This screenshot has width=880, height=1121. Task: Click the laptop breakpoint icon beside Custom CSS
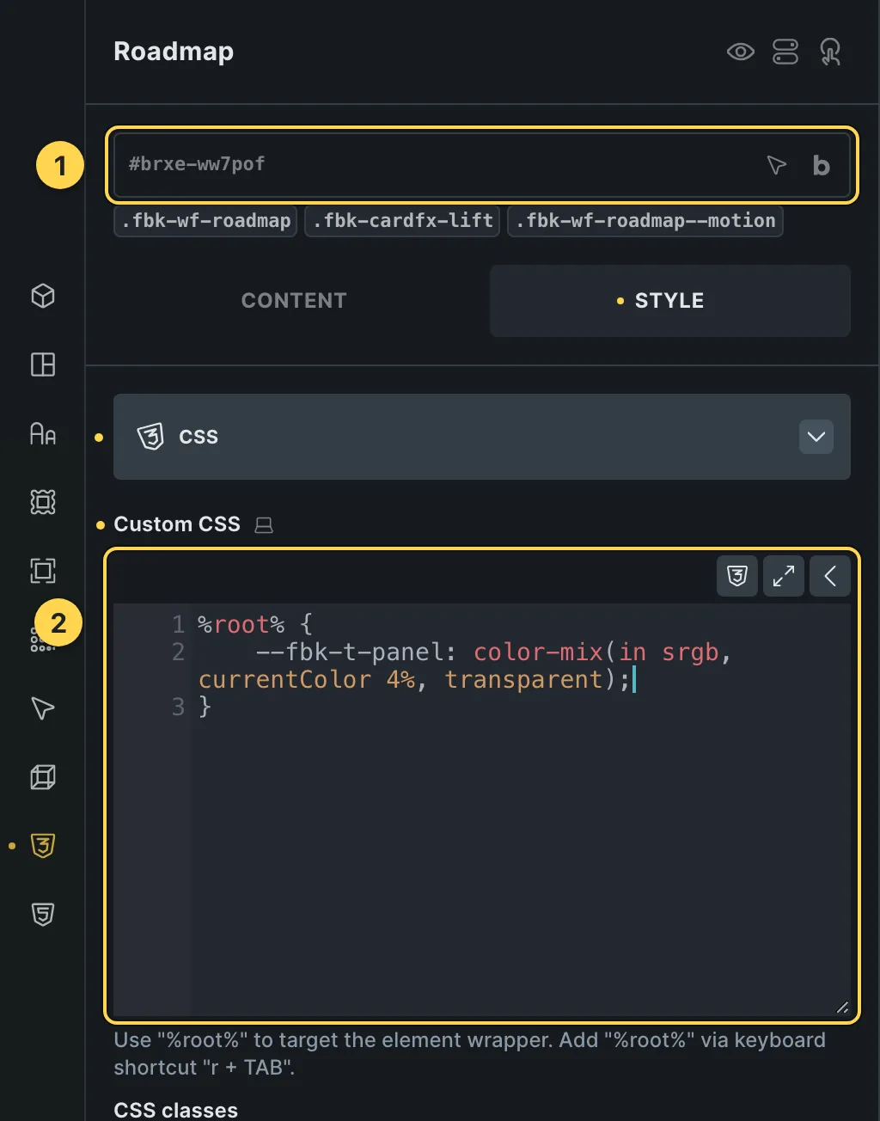[264, 525]
